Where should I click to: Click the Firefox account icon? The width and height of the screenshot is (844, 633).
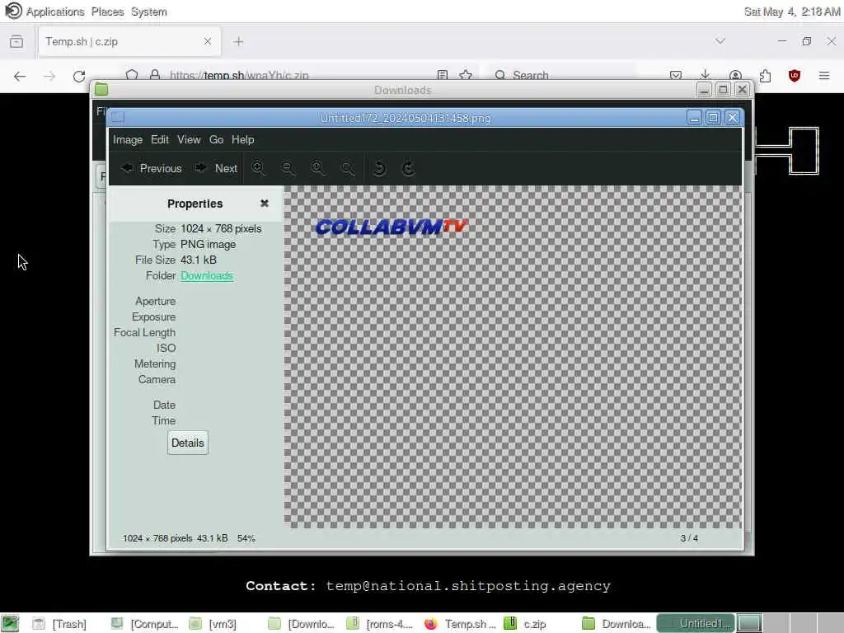click(x=735, y=75)
